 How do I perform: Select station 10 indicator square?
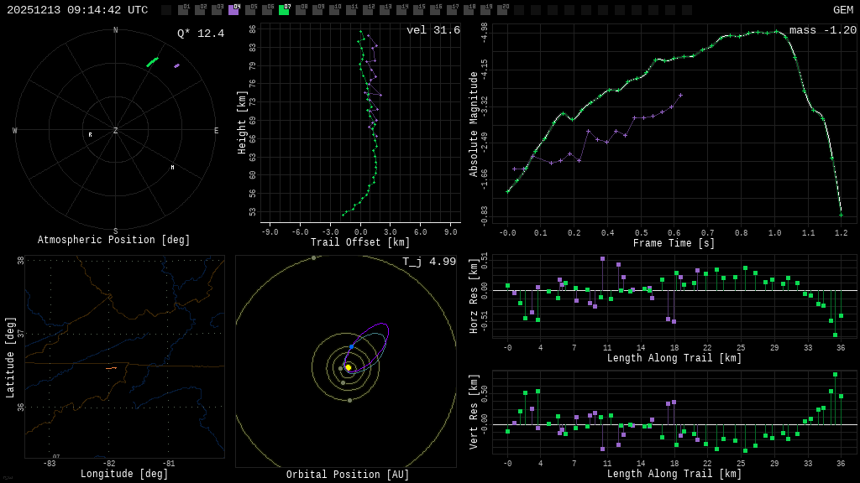(334, 10)
